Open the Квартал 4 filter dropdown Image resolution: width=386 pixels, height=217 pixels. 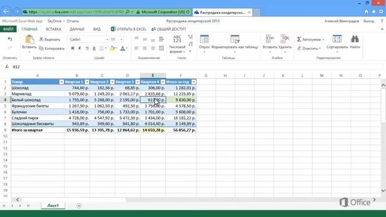point(163,82)
